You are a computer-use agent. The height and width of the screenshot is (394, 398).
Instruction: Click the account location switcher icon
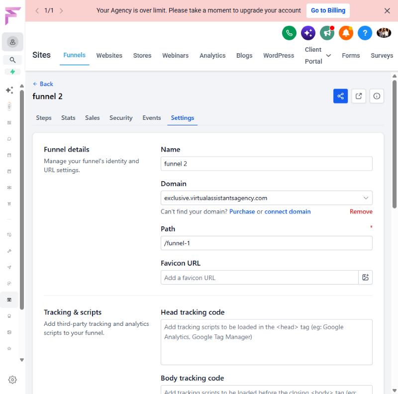point(12,42)
